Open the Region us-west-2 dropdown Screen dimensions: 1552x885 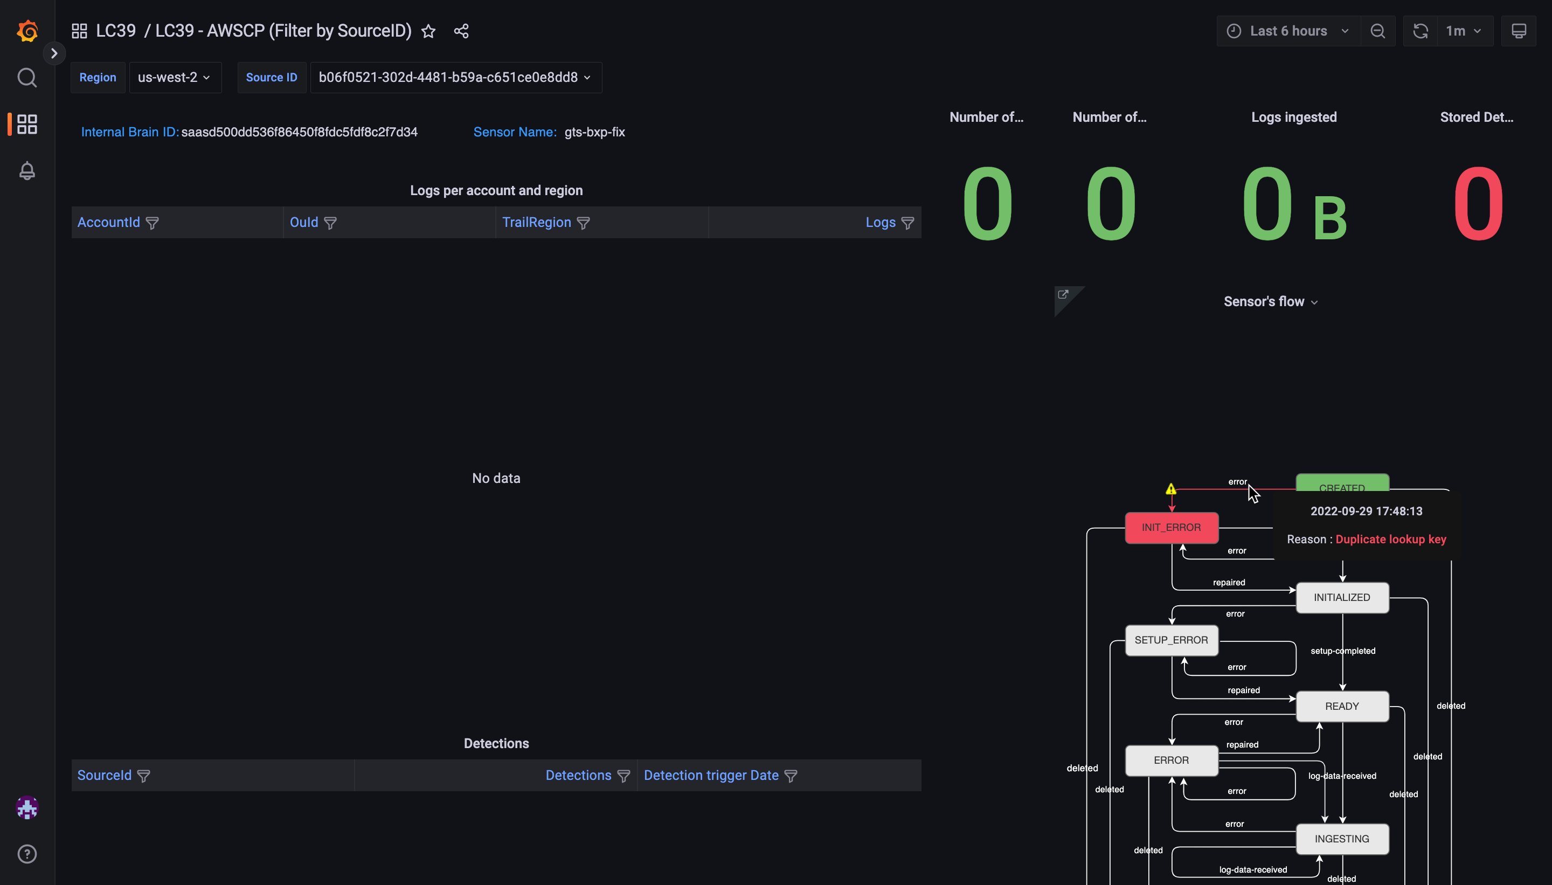pyautogui.click(x=175, y=77)
